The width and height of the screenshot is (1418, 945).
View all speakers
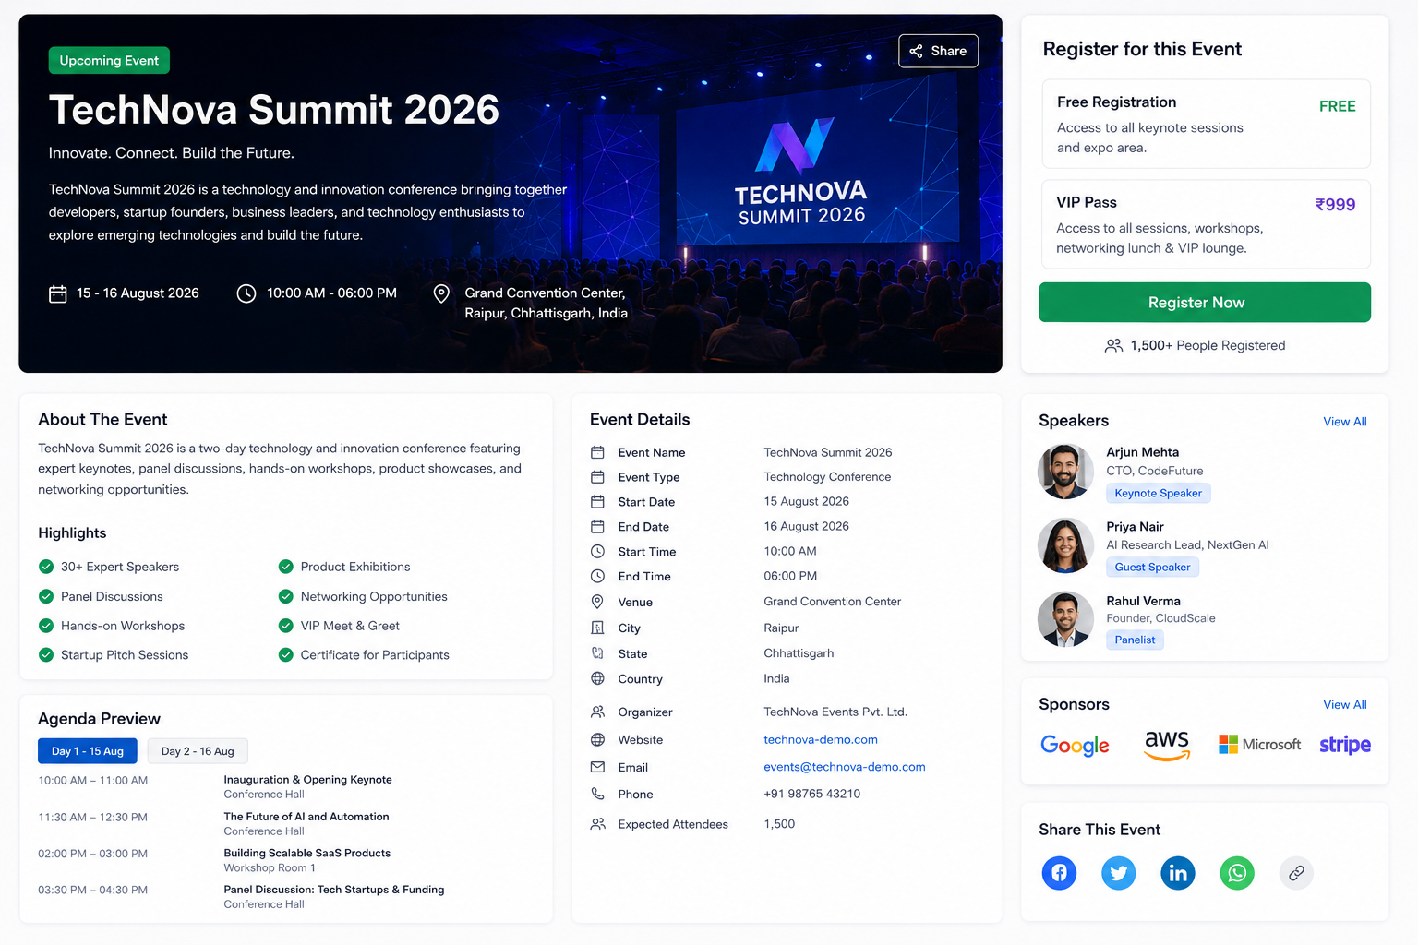pos(1345,422)
